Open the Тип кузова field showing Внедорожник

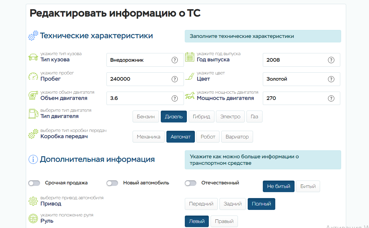(x=138, y=60)
